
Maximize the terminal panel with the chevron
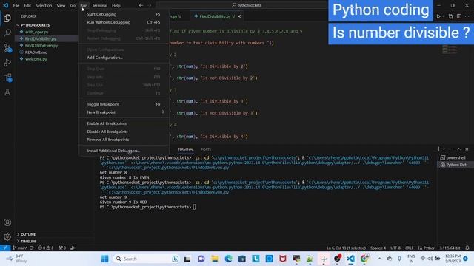(459, 149)
